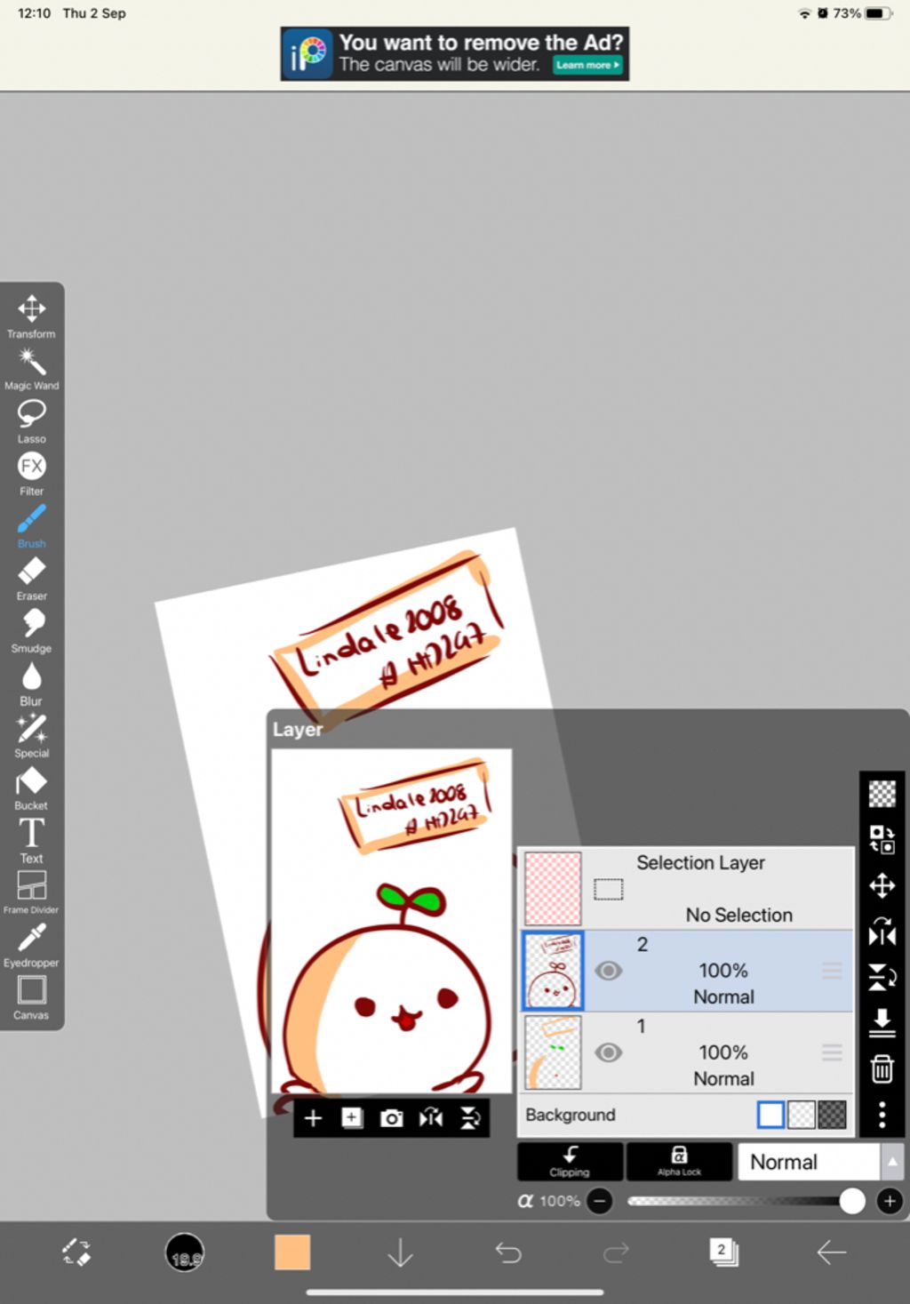Image resolution: width=910 pixels, height=1304 pixels.
Task: Select the Frame Divider tool
Action: coord(32,892)
